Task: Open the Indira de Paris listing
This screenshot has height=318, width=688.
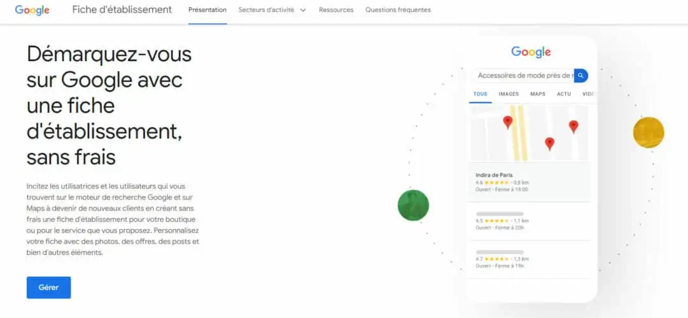Action: point(530,182)
